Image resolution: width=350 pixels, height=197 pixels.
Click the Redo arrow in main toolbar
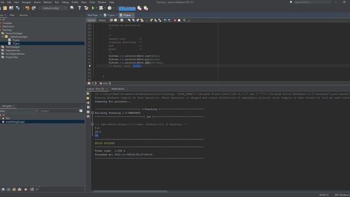tap(34, 8)
